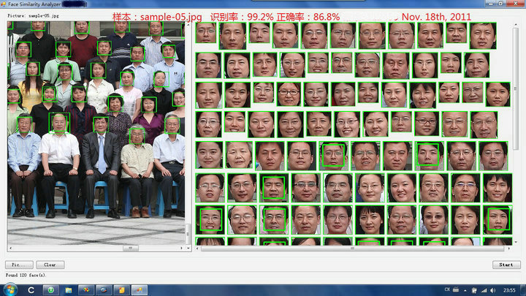Select the Face Similarity Analyzer taskbar button
The image size is (526, 296).
pos(140,290)
